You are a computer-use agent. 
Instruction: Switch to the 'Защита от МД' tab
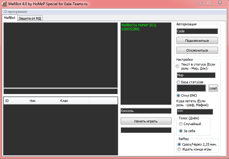30,18
